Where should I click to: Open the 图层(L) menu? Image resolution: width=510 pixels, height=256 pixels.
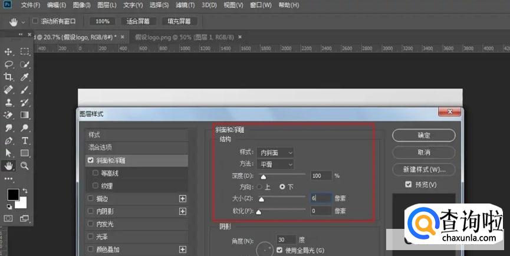[107, 5]
